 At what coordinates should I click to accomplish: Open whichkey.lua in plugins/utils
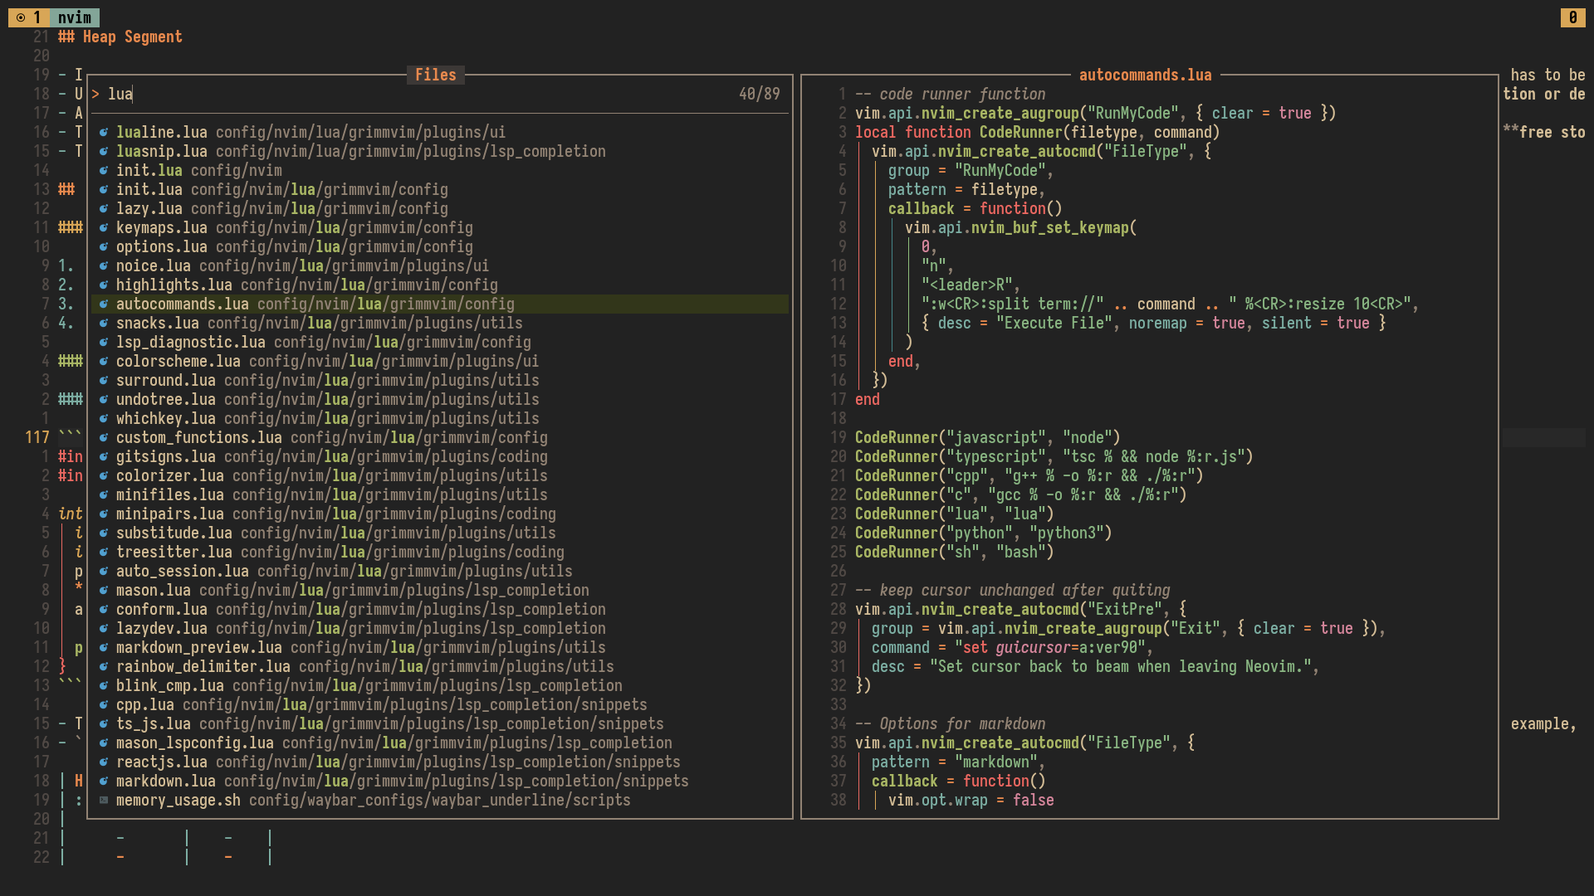[x=165, y=418]
